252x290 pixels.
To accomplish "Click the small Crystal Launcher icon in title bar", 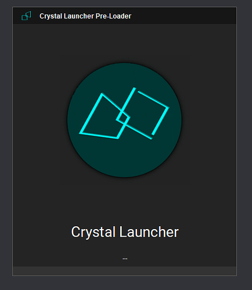I will click(26, 16).
